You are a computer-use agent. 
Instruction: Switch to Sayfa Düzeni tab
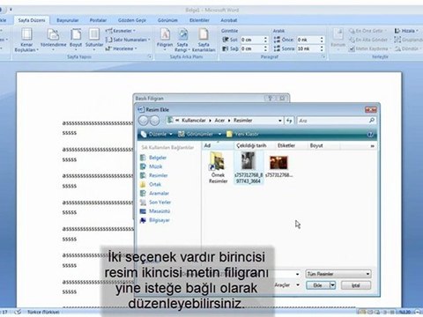click(x=32, y=20)
